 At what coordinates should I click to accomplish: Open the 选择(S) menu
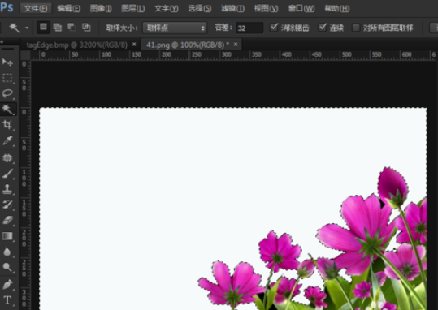(x=200, y=8)
